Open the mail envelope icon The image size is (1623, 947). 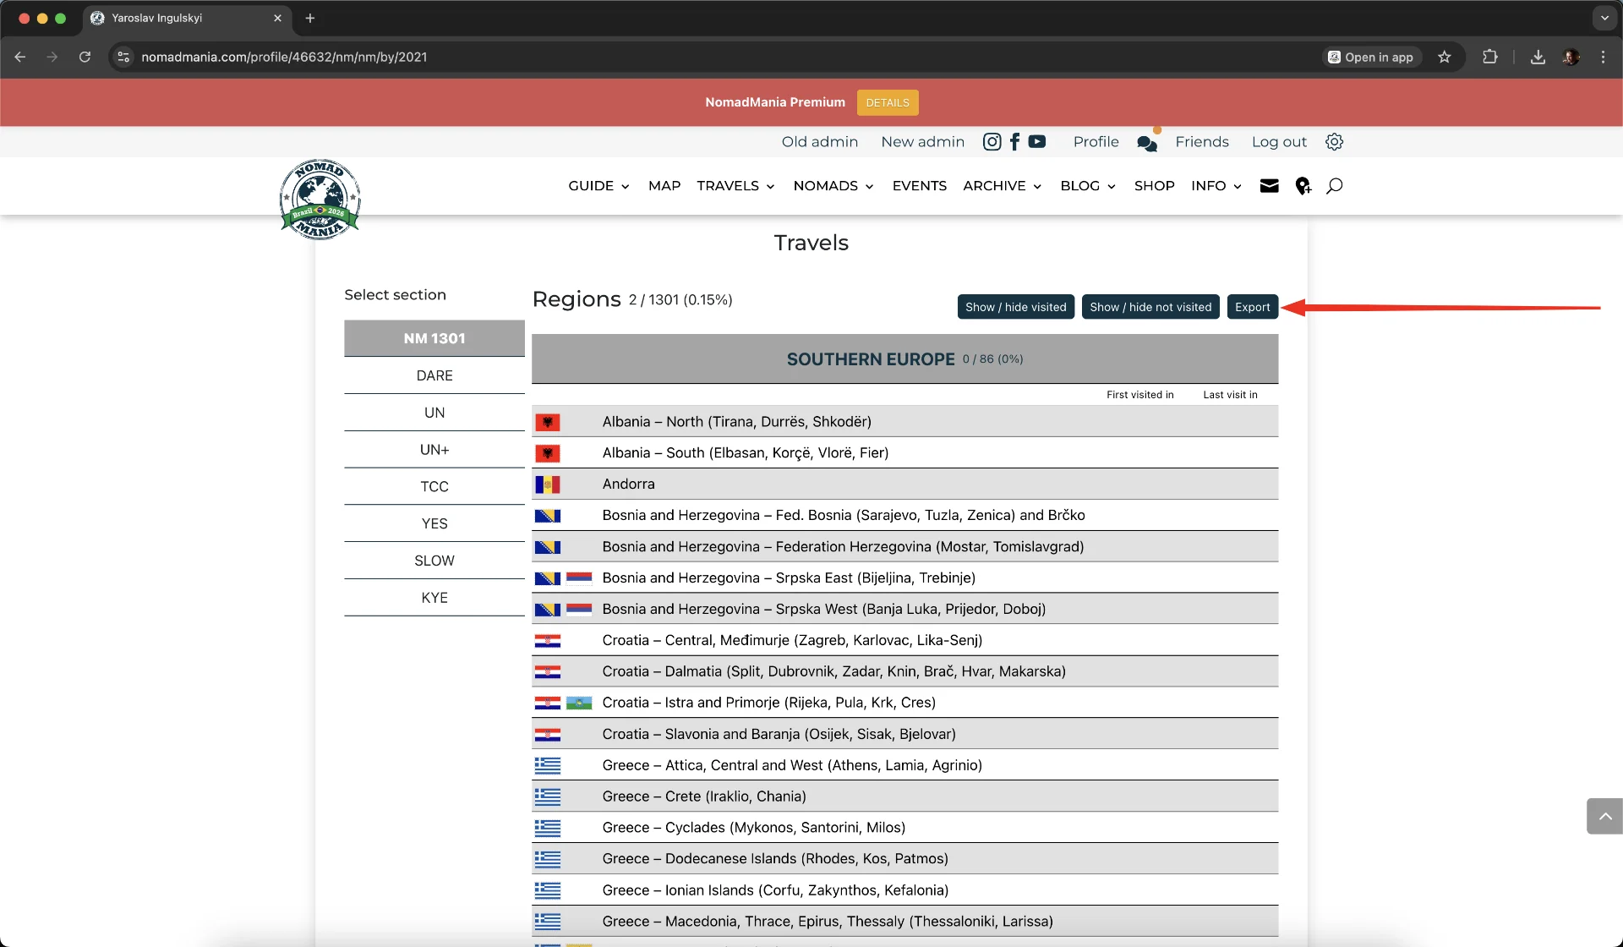pyautogui.click(x=1269, y=186)
